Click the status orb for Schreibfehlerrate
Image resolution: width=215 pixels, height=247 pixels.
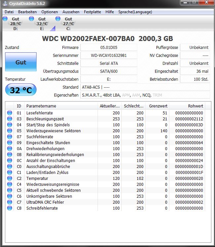tap(10, 208)
